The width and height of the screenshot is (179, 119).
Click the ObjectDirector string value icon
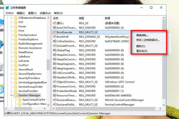(x=54, y=82)
